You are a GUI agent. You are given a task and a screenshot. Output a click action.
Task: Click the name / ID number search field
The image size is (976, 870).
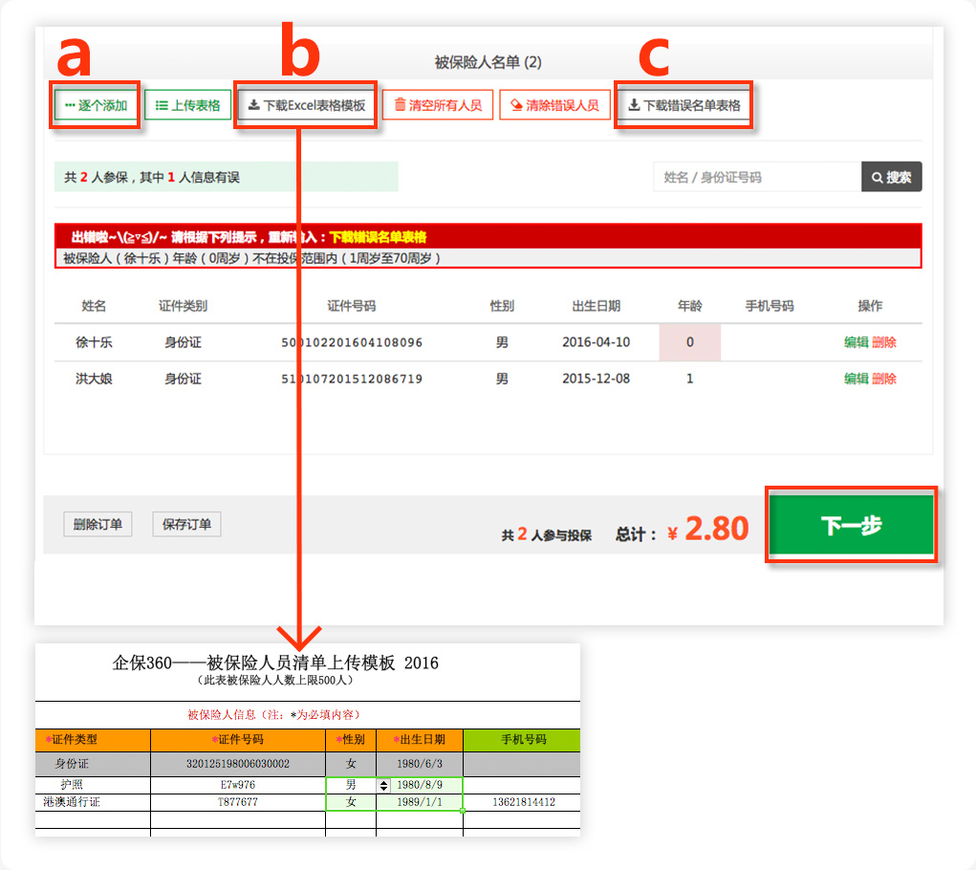click(x=757, y=177)
